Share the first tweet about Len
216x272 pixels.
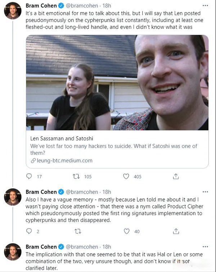176,176
